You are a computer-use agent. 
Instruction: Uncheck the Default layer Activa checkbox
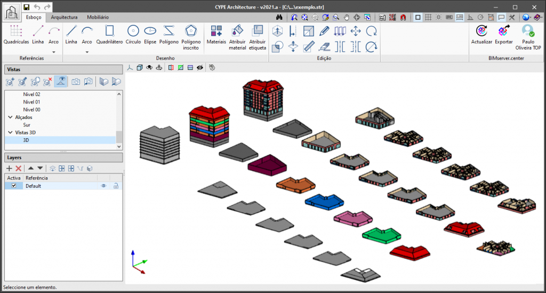(14, 186)
